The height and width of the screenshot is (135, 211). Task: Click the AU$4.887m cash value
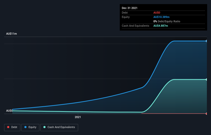[161, 26]
